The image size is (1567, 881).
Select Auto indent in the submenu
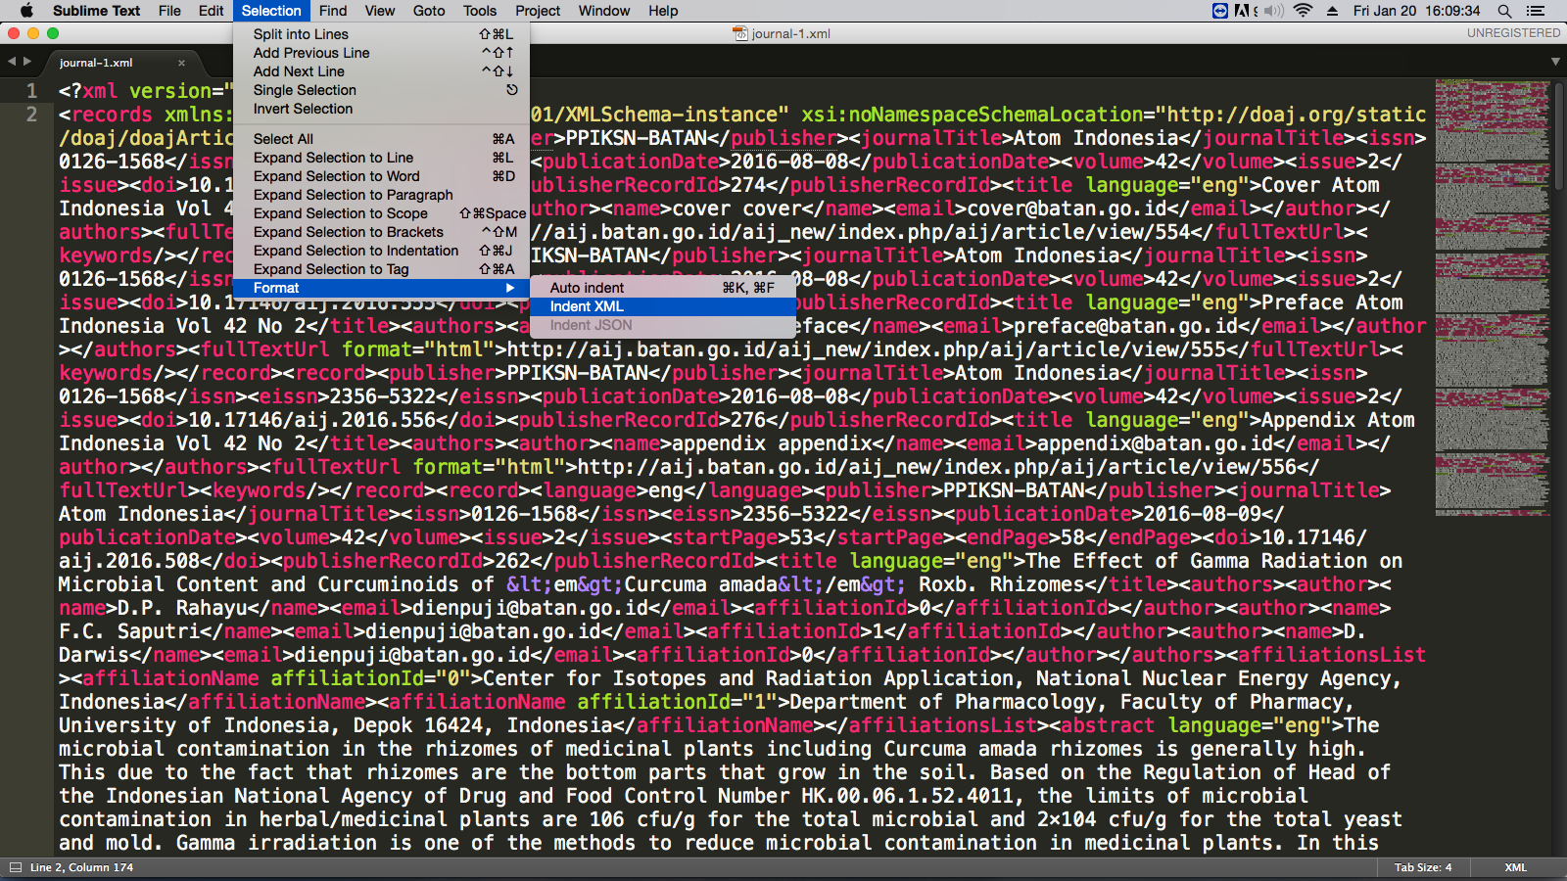coord(587,288)
